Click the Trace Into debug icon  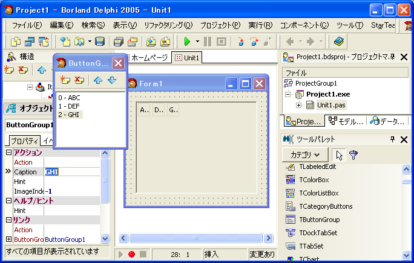tap(240, 42)
